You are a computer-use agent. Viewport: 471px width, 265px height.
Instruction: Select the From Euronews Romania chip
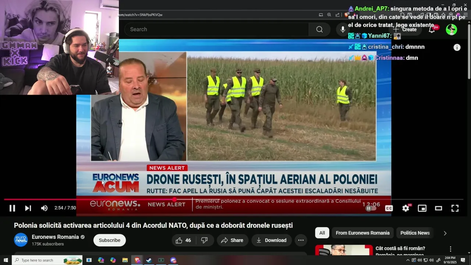[x=362, y=233]
